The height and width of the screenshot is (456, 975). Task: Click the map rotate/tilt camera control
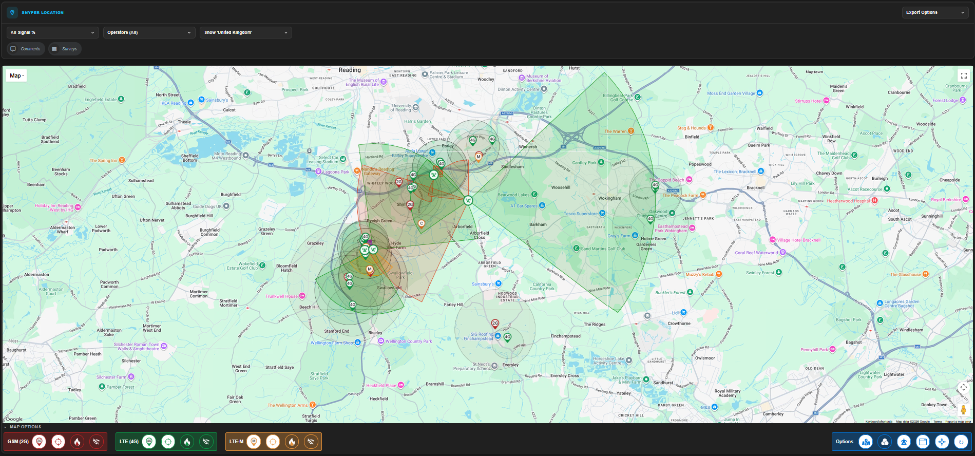(x=964, y=387)
